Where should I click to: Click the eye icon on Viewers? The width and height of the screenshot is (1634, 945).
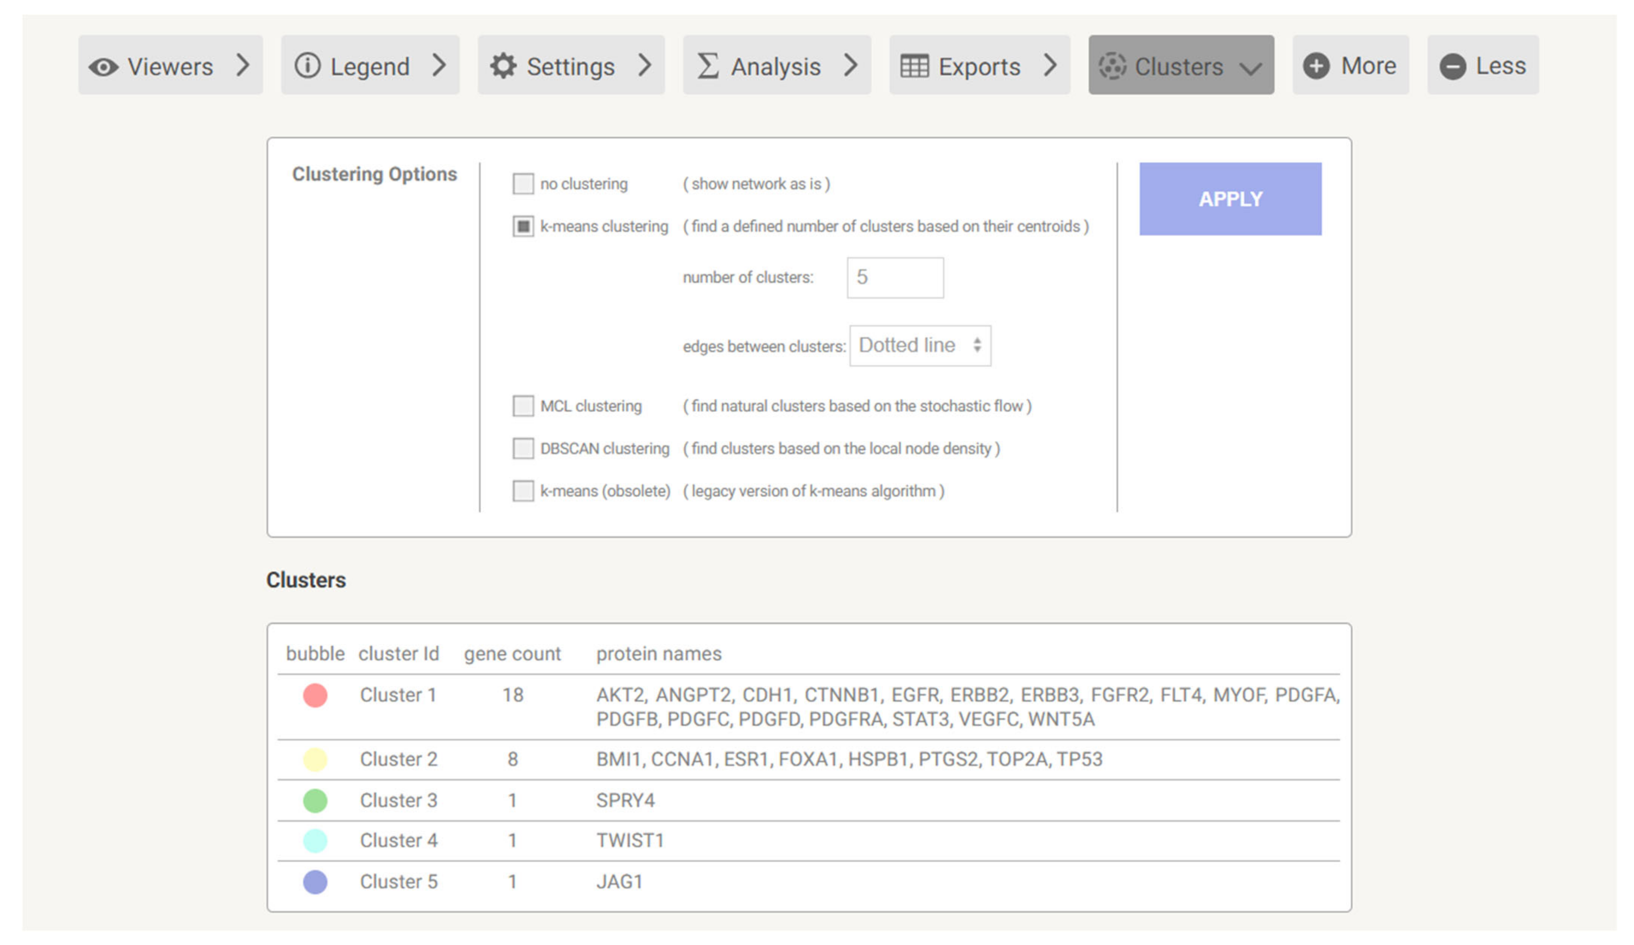(104, 67)
